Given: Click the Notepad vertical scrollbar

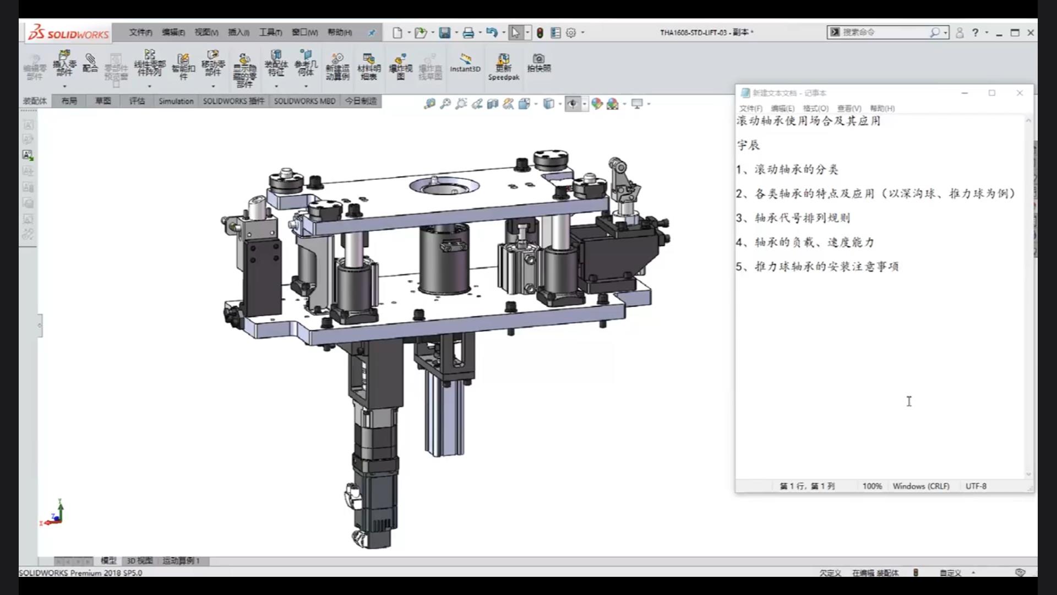Looking at the screenshot, I should point(1028,297).
